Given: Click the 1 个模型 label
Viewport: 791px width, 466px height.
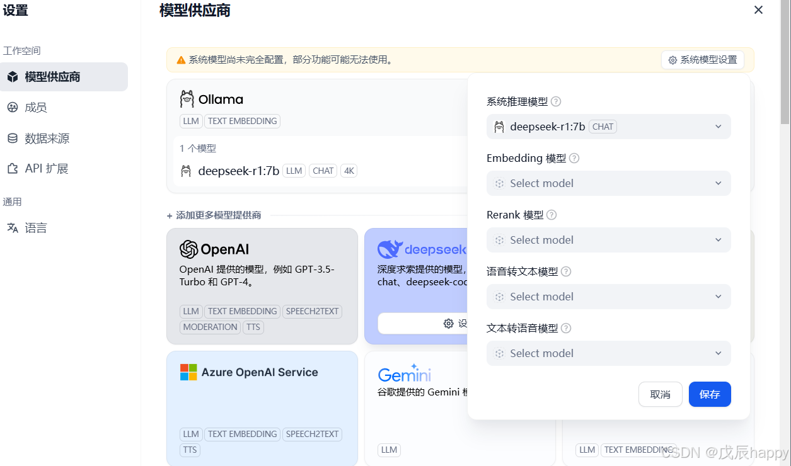Looking at the screenshot, I should [x=198, y=149].
